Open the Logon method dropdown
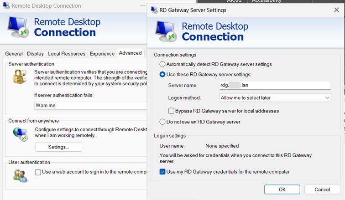Viewport: 345px width, 200px height. [x=275, y=97]
